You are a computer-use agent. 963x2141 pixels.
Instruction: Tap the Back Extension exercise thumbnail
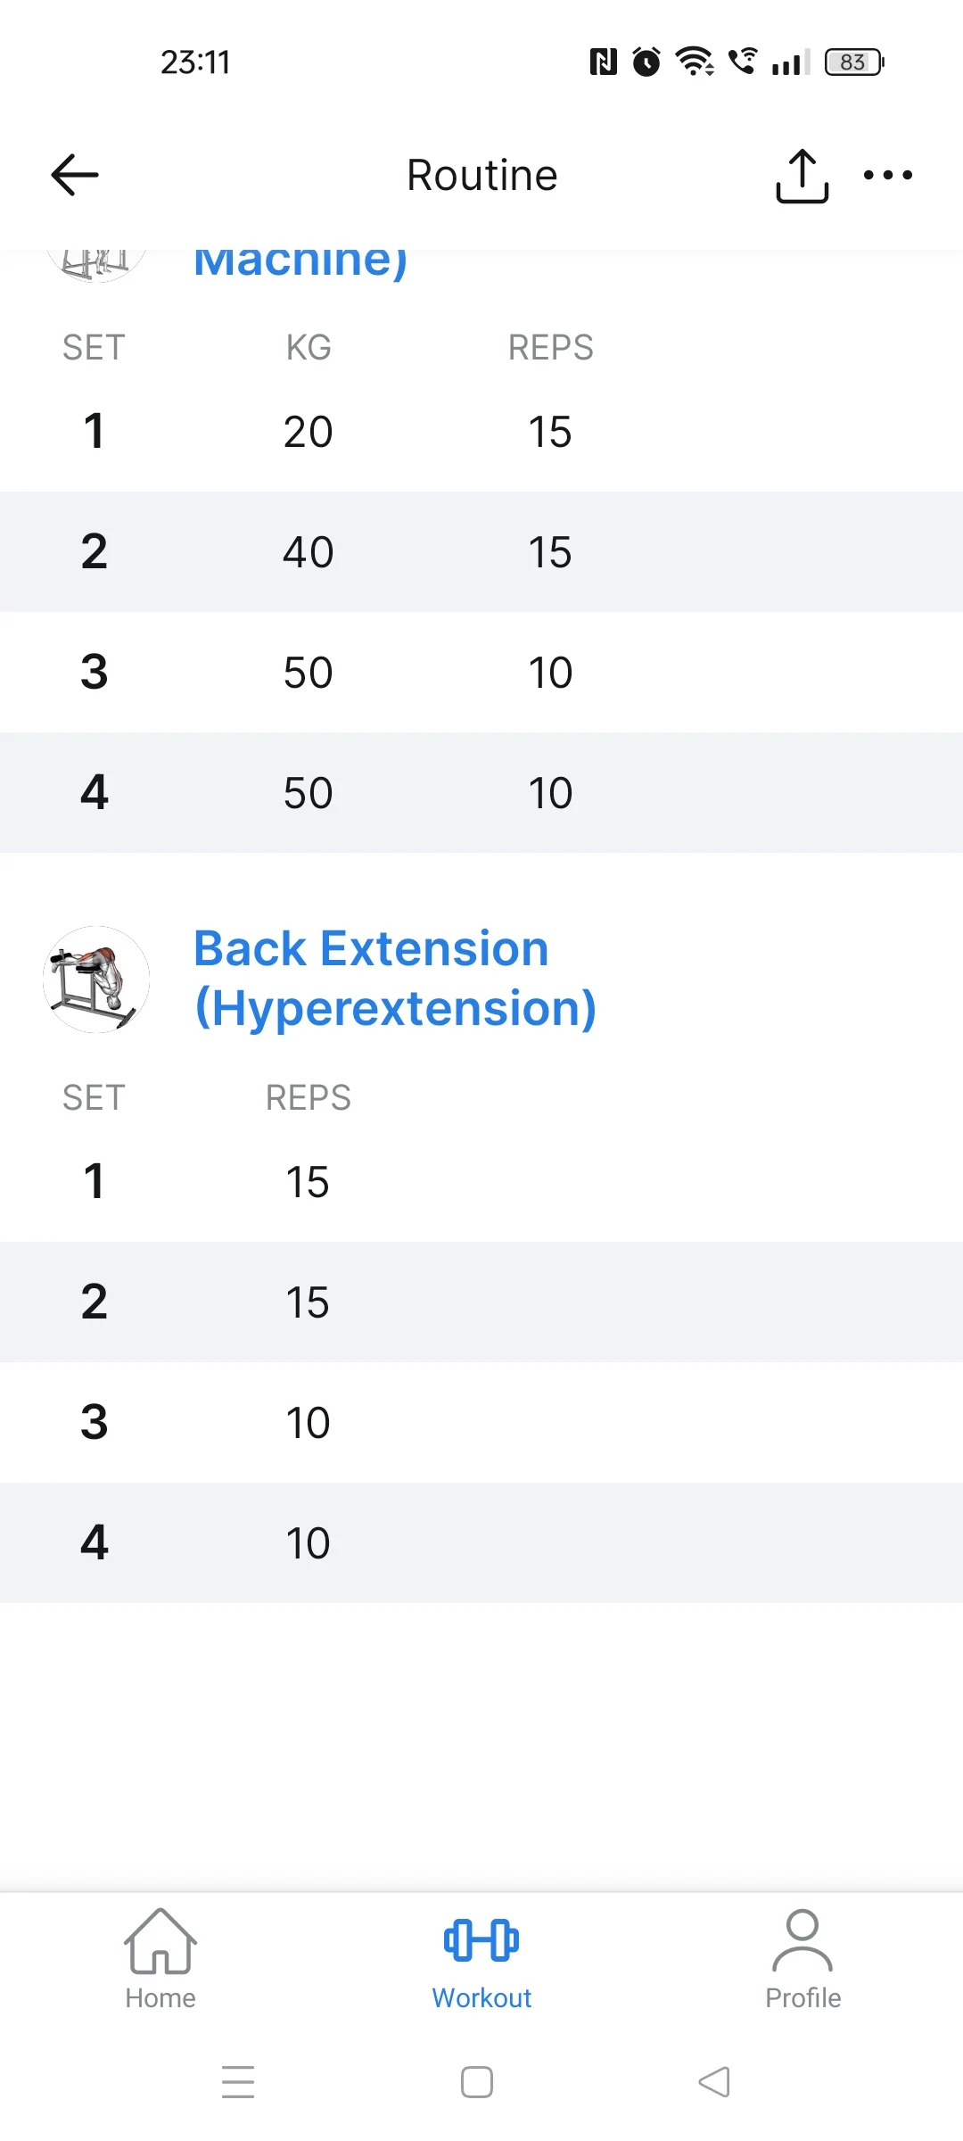pos(96,979)
